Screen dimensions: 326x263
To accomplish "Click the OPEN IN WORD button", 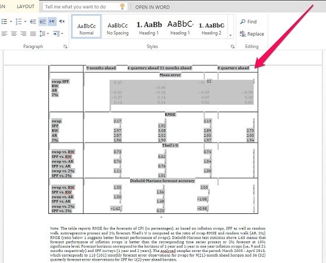I will (152, 7).
